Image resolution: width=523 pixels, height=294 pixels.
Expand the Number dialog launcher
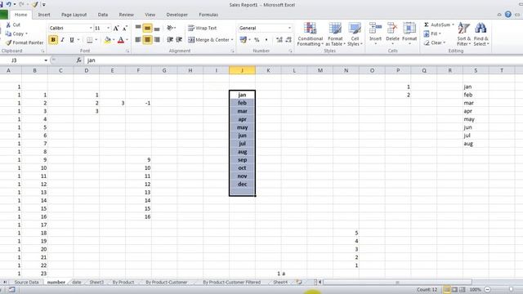pyautogui.click(x=291, y=51)
